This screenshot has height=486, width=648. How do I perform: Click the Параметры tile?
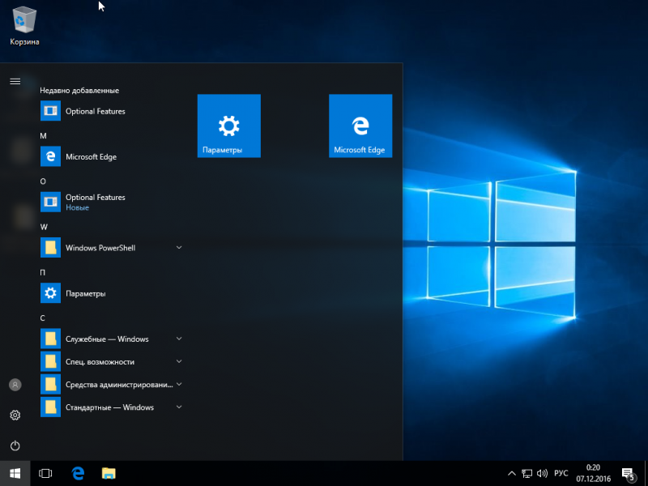coord(229,126)
